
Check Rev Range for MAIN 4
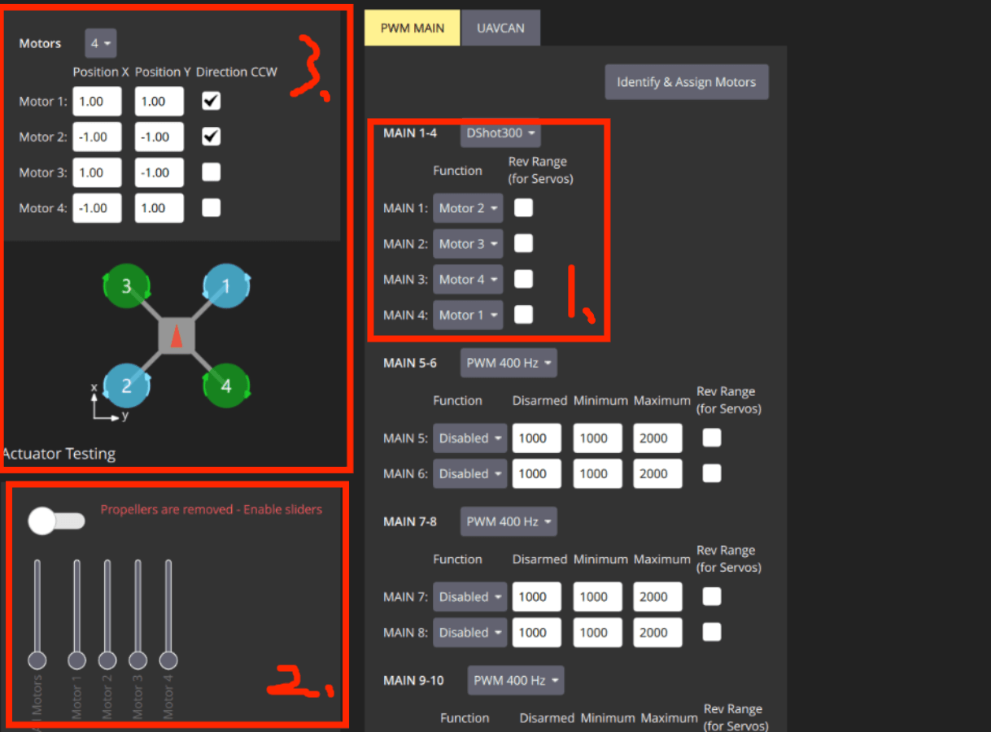[524, 315]
